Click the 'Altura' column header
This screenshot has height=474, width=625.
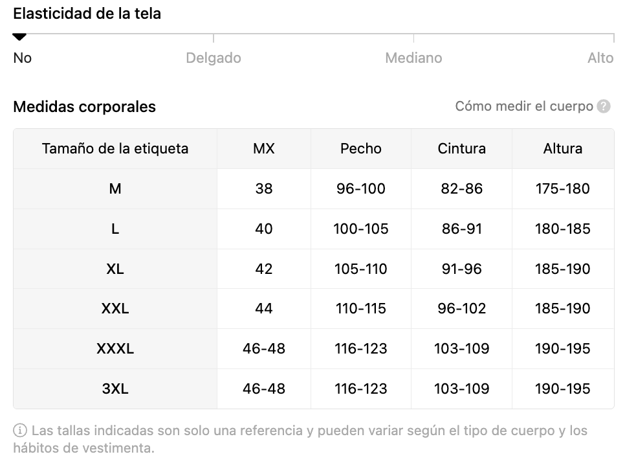(563, 149)
